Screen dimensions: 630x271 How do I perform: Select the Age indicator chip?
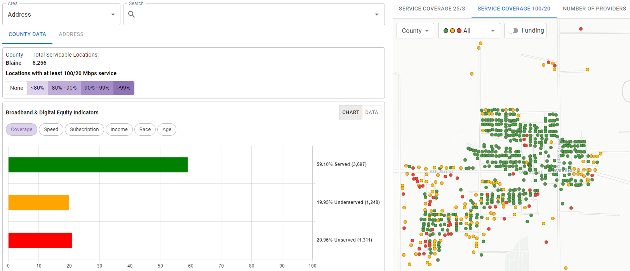click(167, 129)
